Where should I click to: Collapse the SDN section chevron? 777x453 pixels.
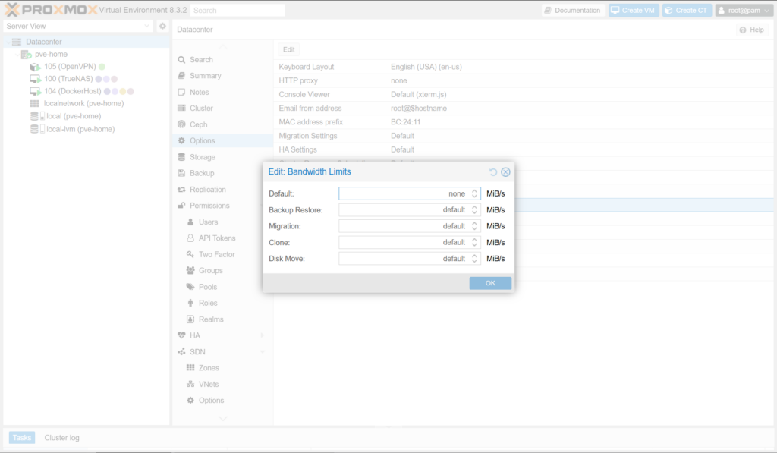click(x=263, y=352)
